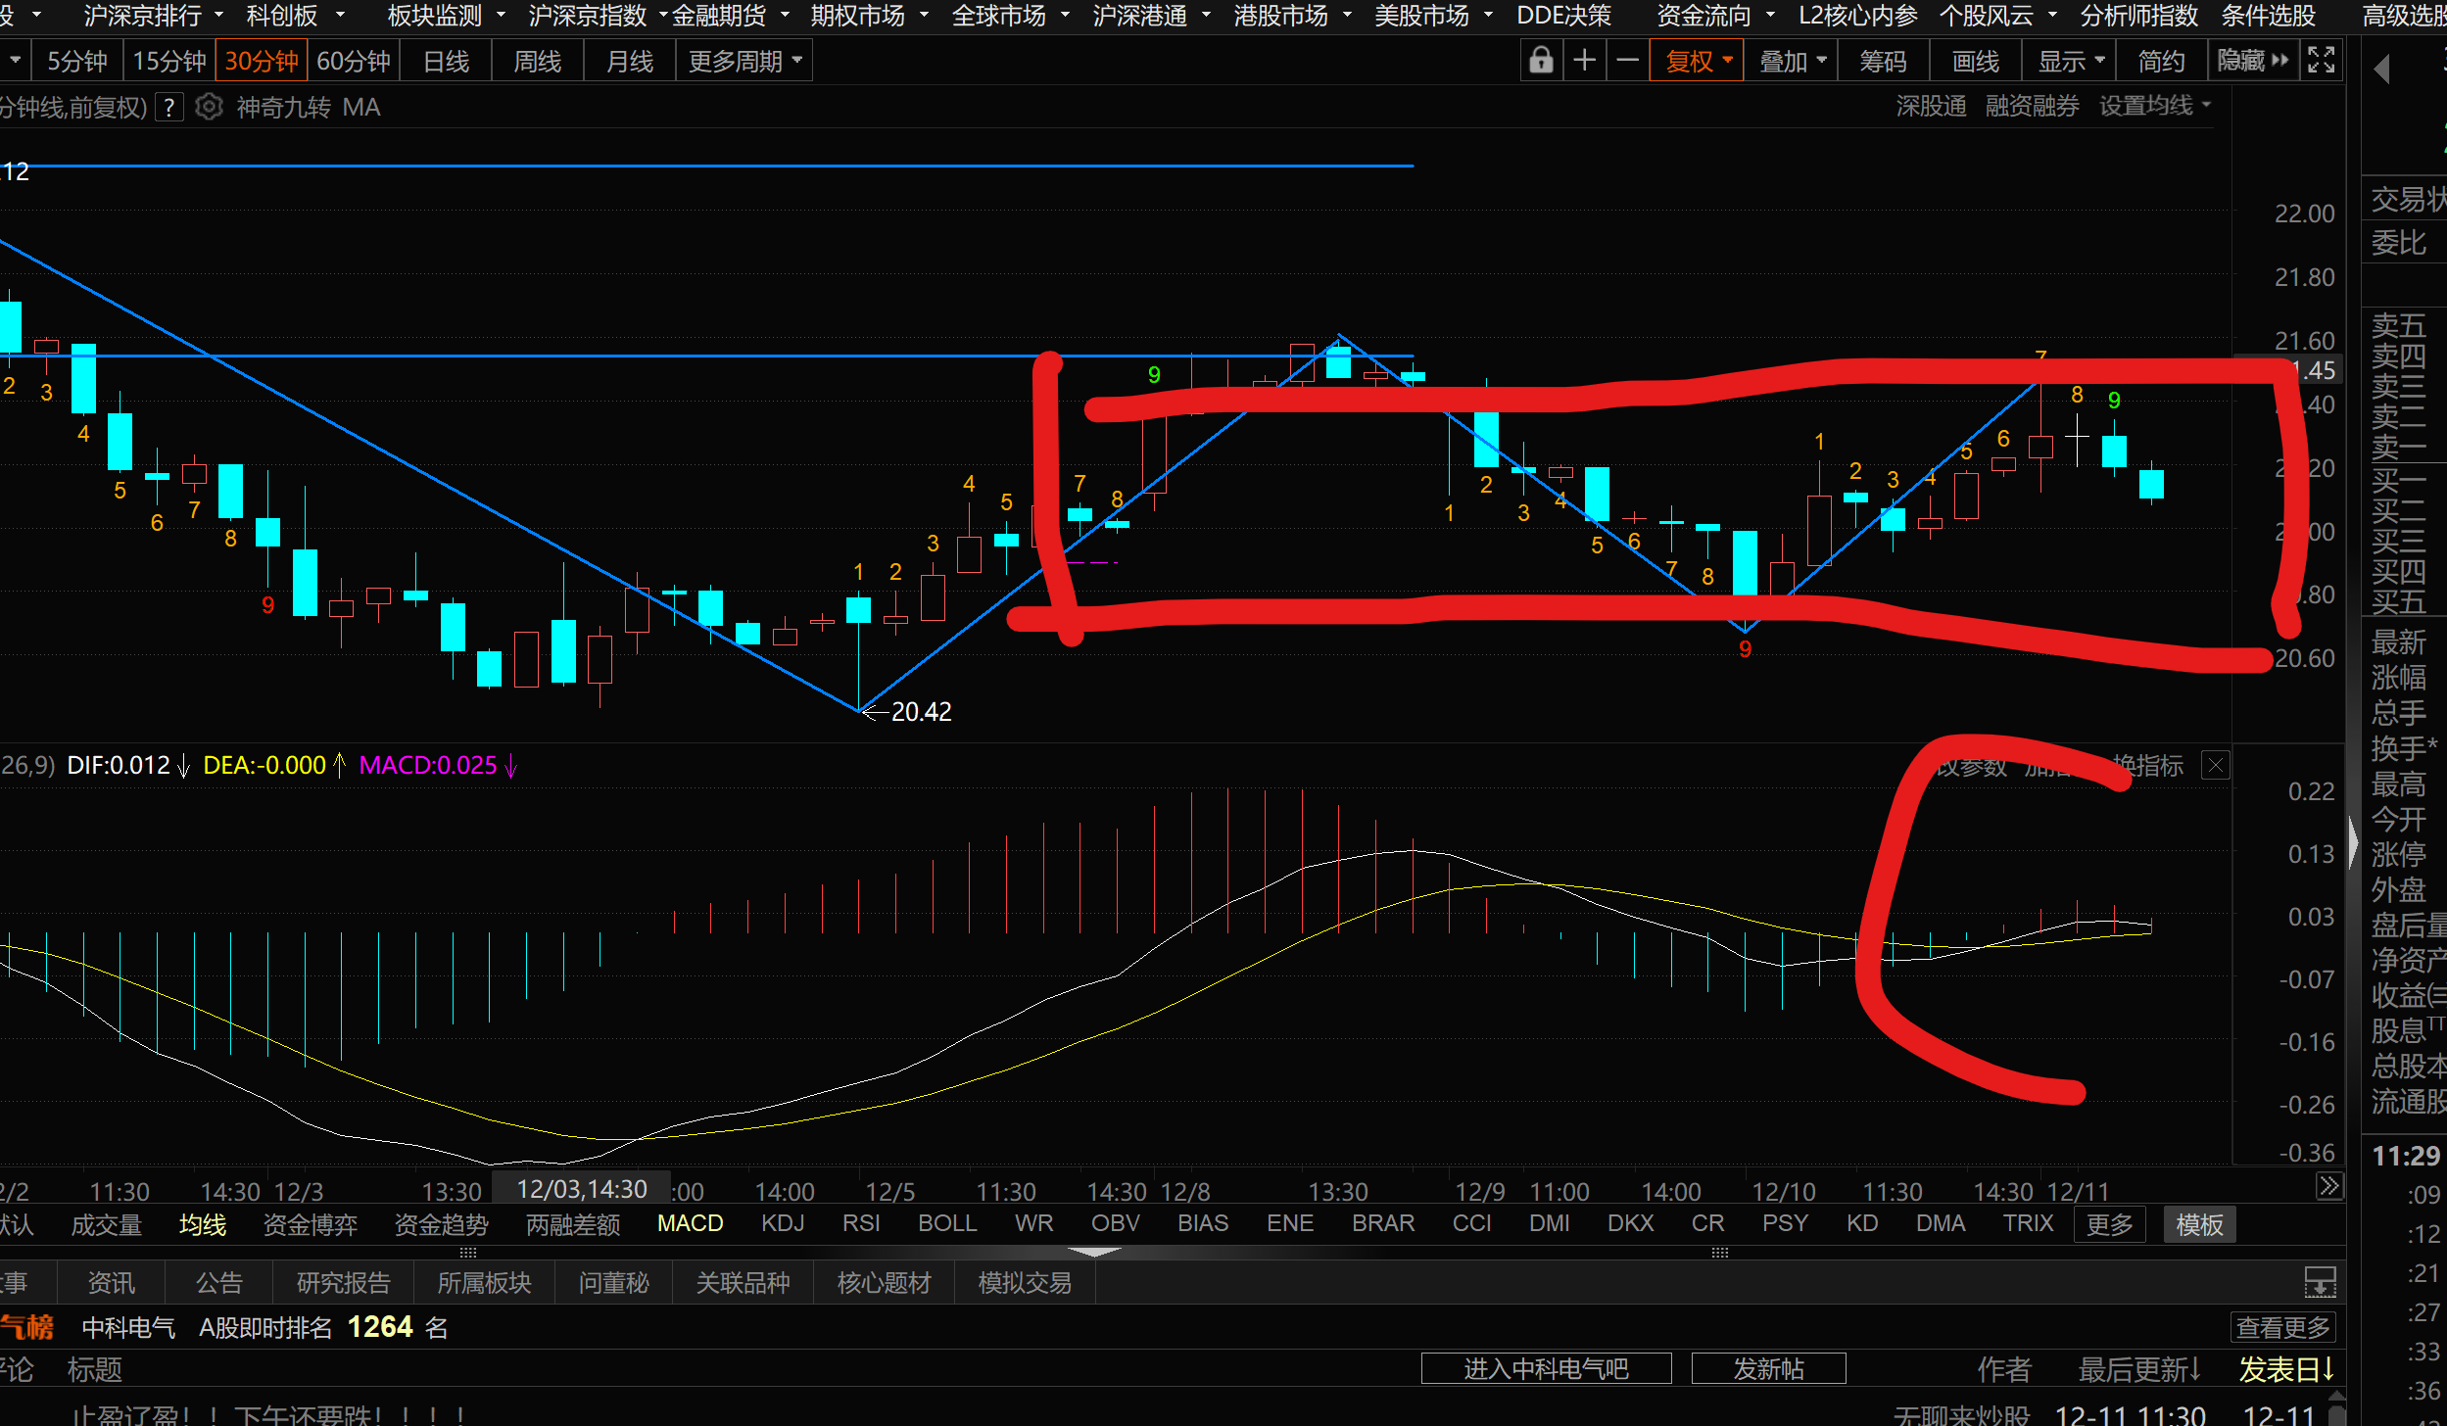Click the question mark help icon
The height and width of the screenshot is (1426, 2447).
[169, 107]
